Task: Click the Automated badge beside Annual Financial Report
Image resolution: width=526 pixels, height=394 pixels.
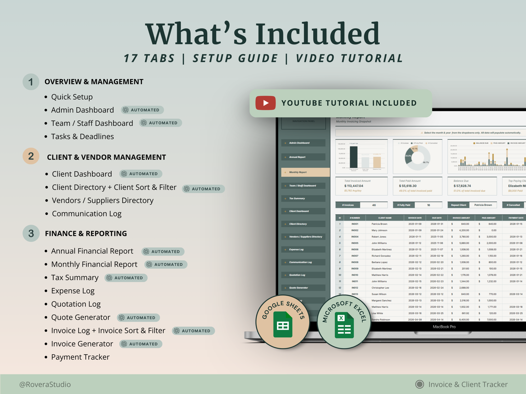Action: pos(163,252)
